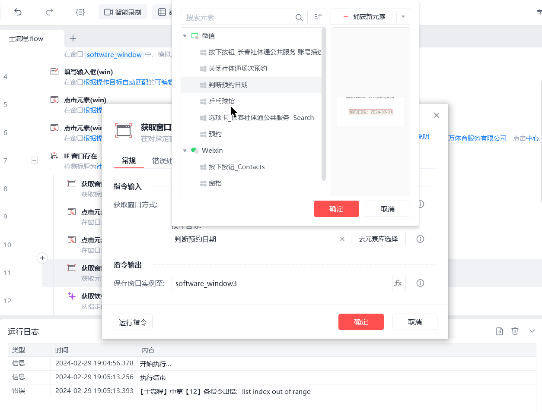
Task: Open dropdown arrow next to 捕获新元素
Action: 403,17
